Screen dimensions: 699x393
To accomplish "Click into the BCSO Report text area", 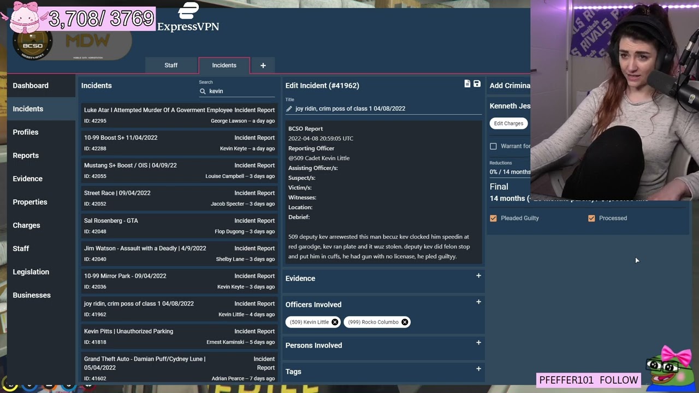I will point(383,192).
